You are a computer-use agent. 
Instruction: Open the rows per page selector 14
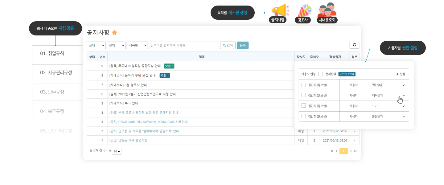pyautogui.click(x=117, y=151)
